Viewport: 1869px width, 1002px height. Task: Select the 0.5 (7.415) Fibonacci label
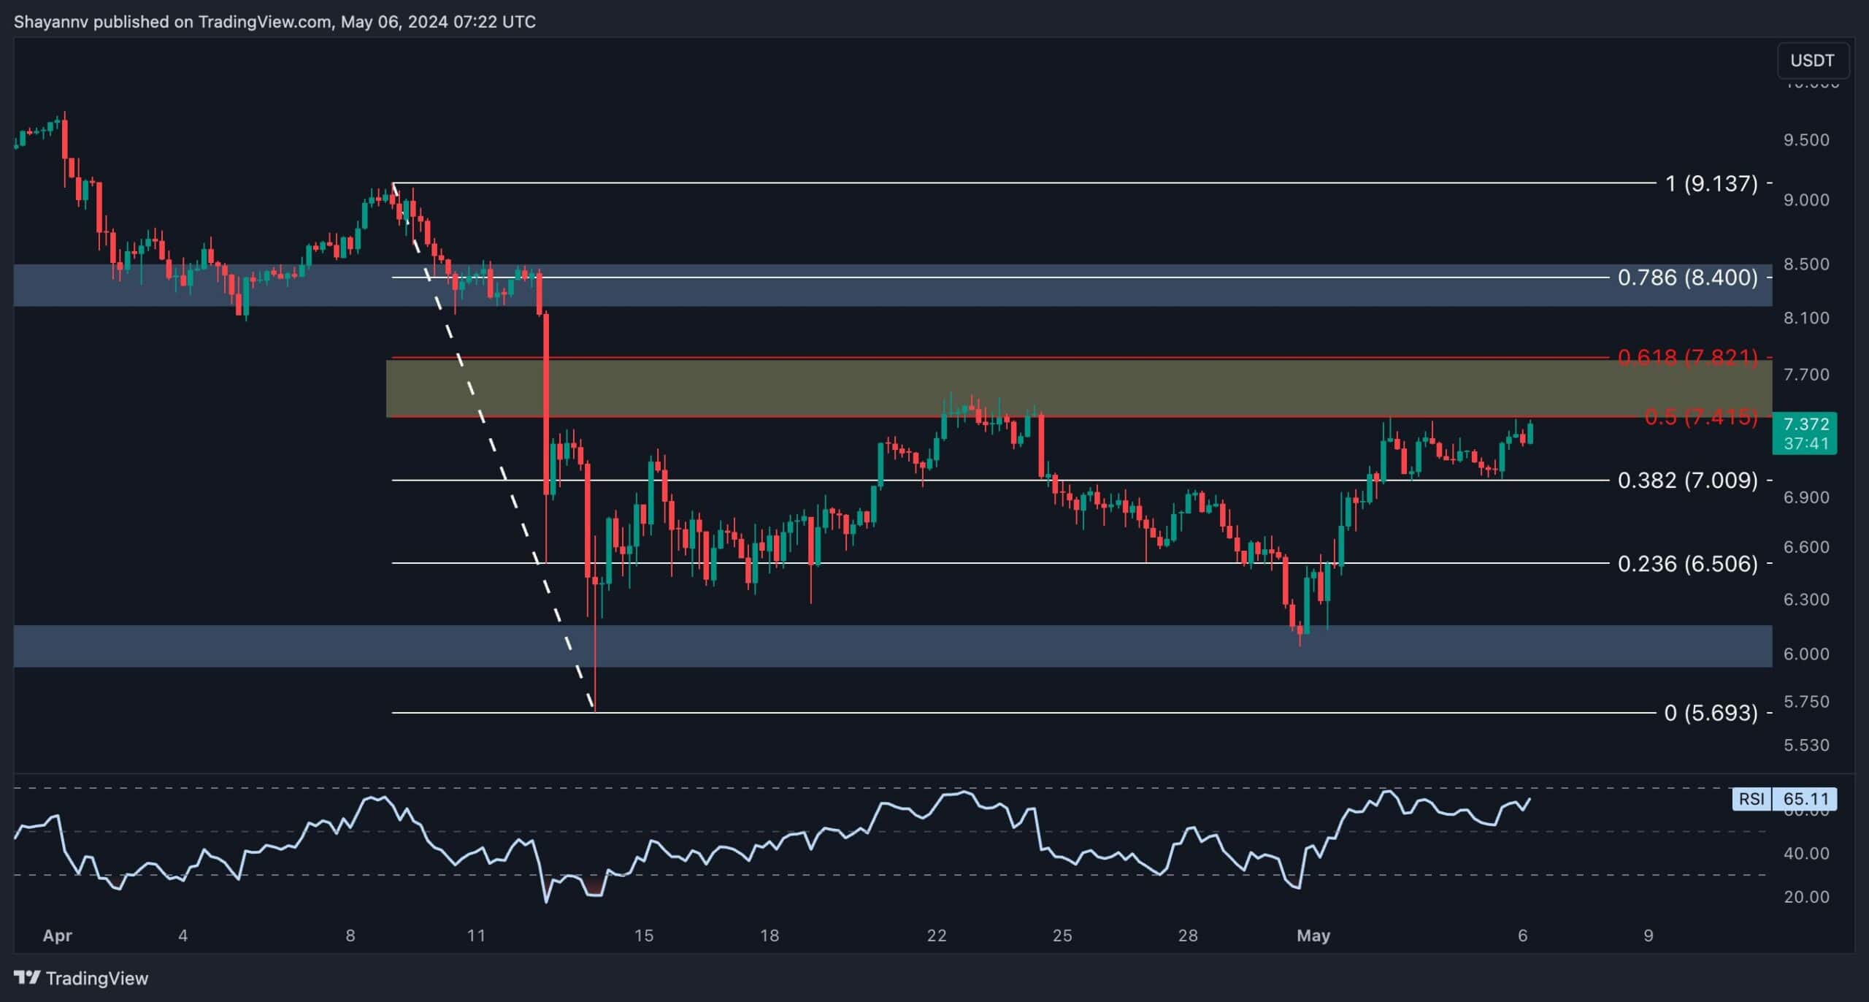coord(1700,417)
